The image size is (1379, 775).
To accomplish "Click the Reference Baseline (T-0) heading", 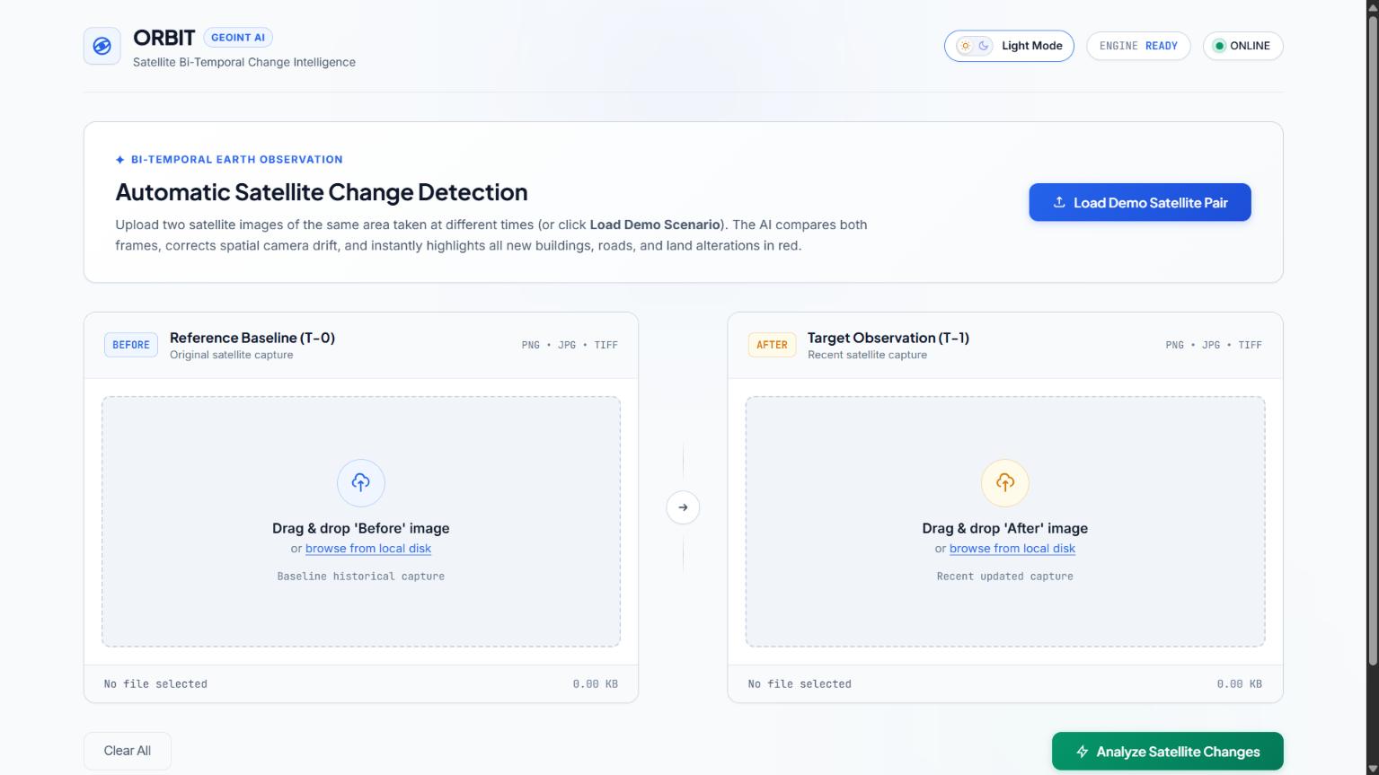I will point(252,338).
